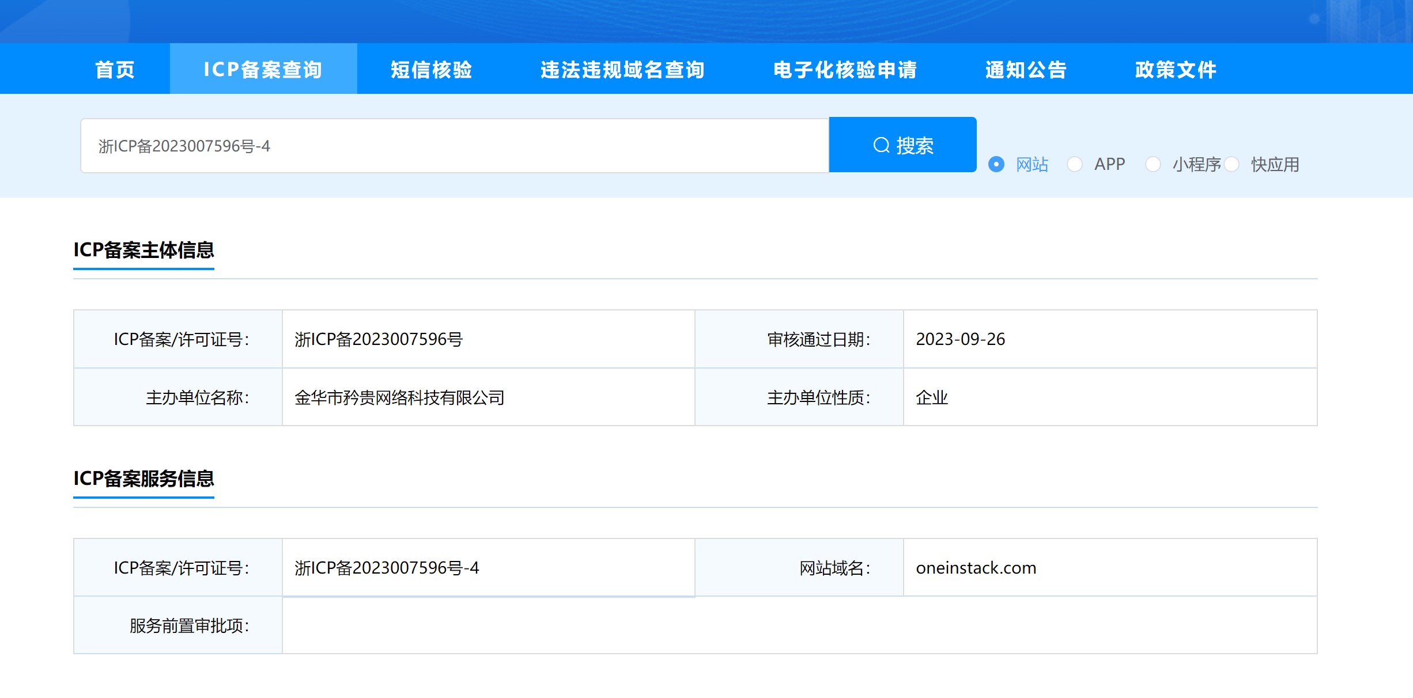Open 电子化核验申请 menu item
The image size is (1413, 698).
click(x=845, y=70)
